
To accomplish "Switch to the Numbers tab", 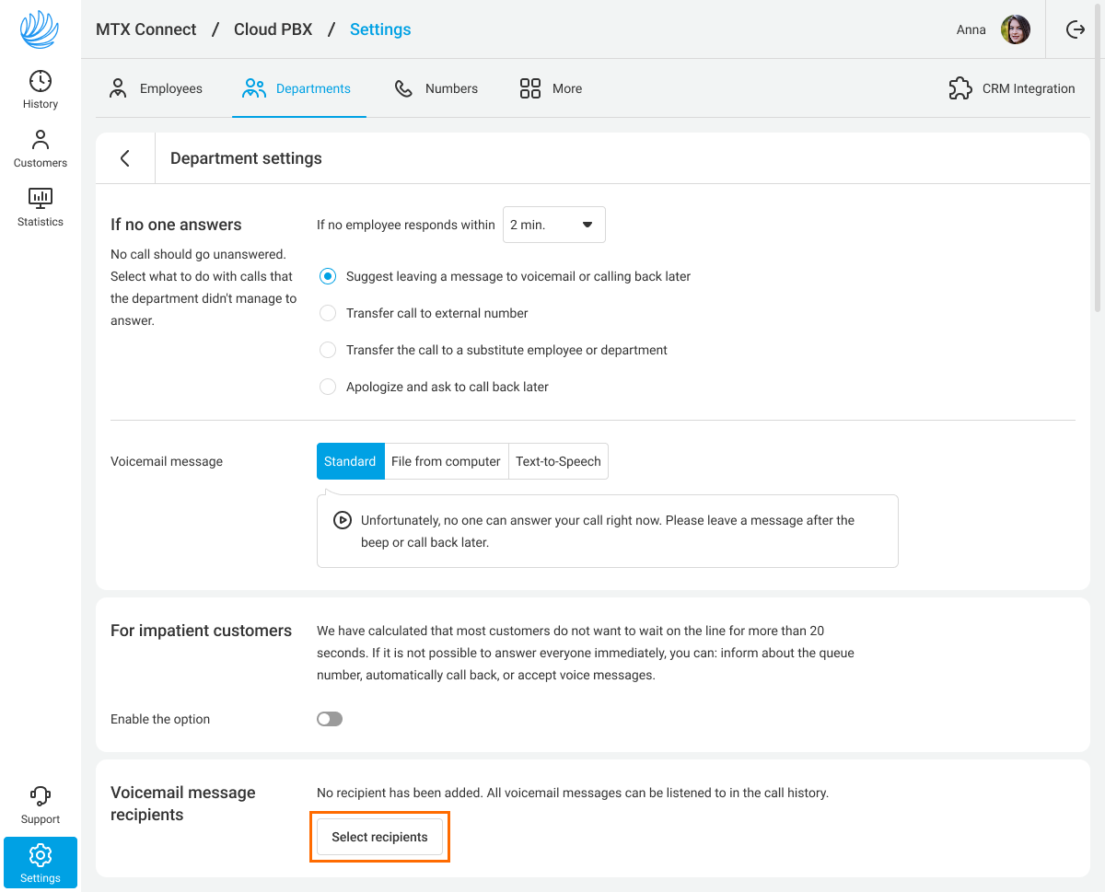I will (436, 88).
